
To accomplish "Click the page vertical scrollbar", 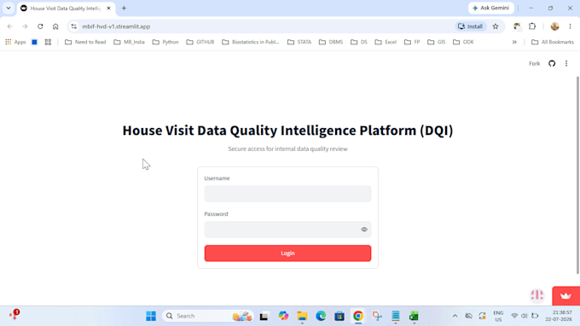I will click(577, 176).
